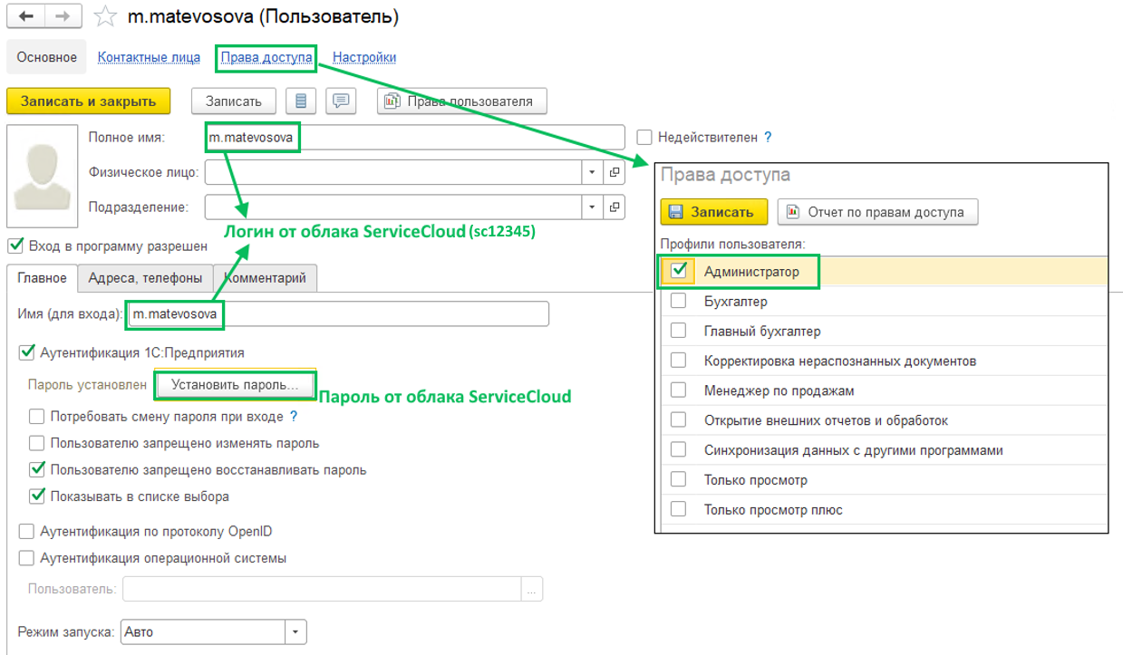The image size is (1123, 655).
Task: Click Записать и закрыть button
Action: point(88,101)
